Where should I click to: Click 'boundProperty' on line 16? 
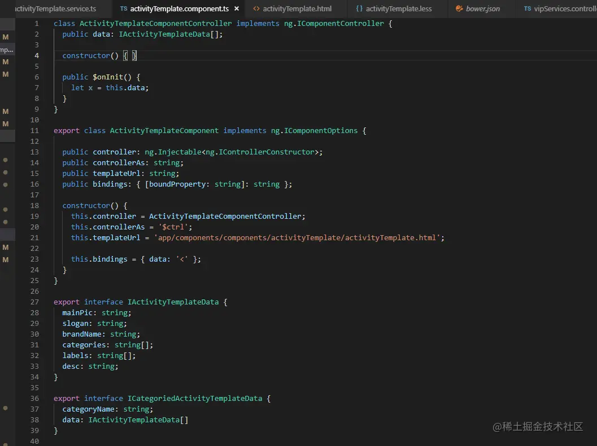tap(177, 184)
